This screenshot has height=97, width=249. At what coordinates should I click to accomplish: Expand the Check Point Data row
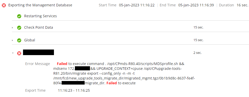point(12,28)
